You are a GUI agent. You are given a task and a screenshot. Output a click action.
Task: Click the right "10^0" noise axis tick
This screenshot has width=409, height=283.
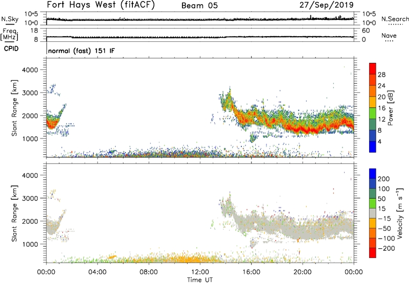tap(369, 23)
